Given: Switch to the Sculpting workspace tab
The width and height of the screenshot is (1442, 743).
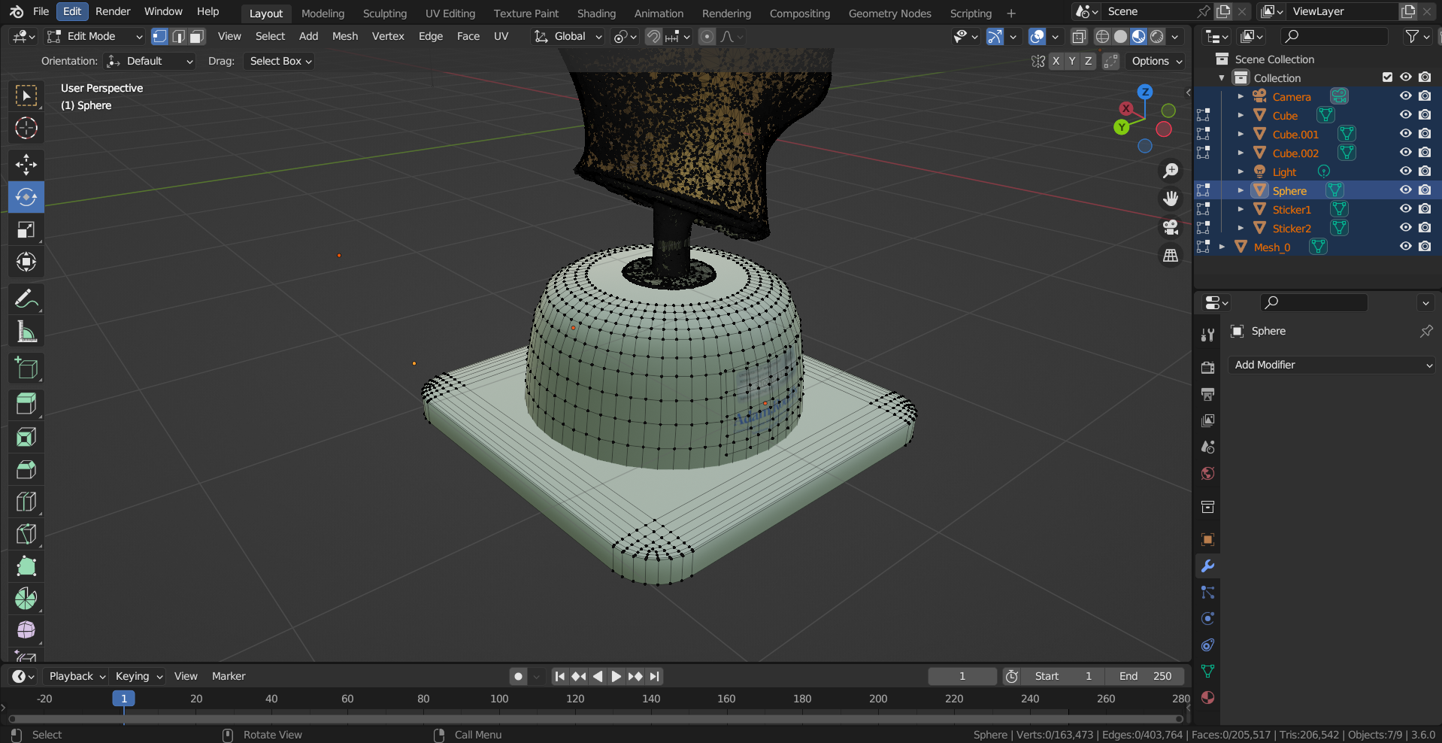Looking at the screenshot, I should click(384, 14).
